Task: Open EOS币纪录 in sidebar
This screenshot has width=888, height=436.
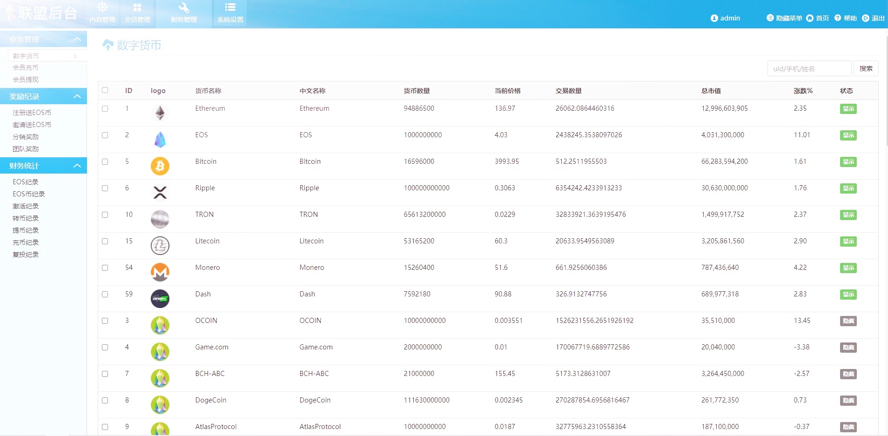Action: (29, 194)
